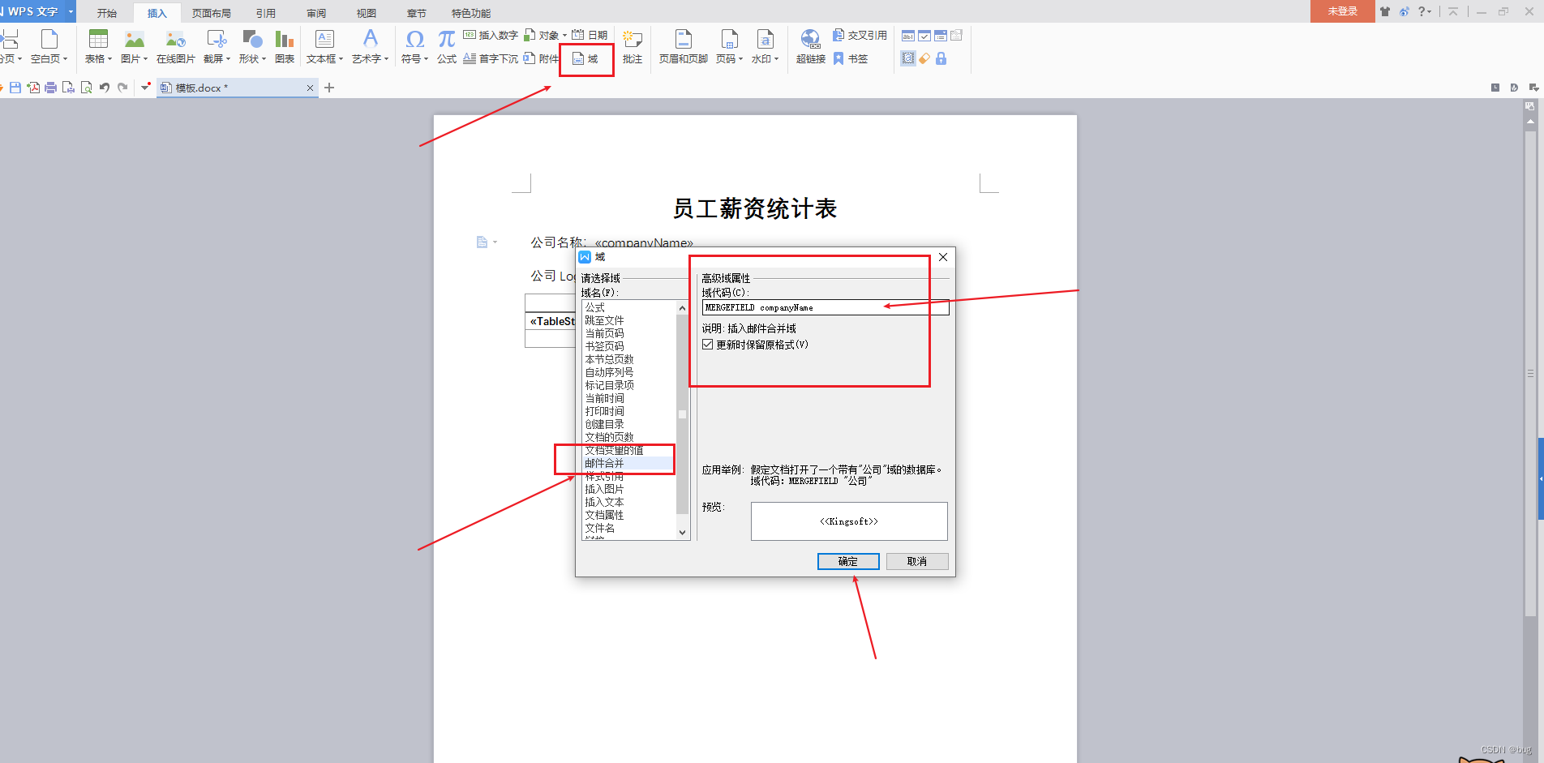This screenshot has width=1544, height=763.
Task: Open 在线图片 online pictures
Action: point(175,46)
